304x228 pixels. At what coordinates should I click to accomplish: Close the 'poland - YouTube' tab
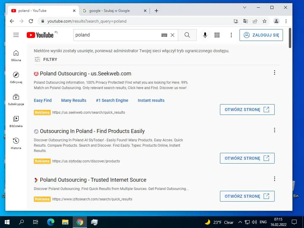(74, 11)
